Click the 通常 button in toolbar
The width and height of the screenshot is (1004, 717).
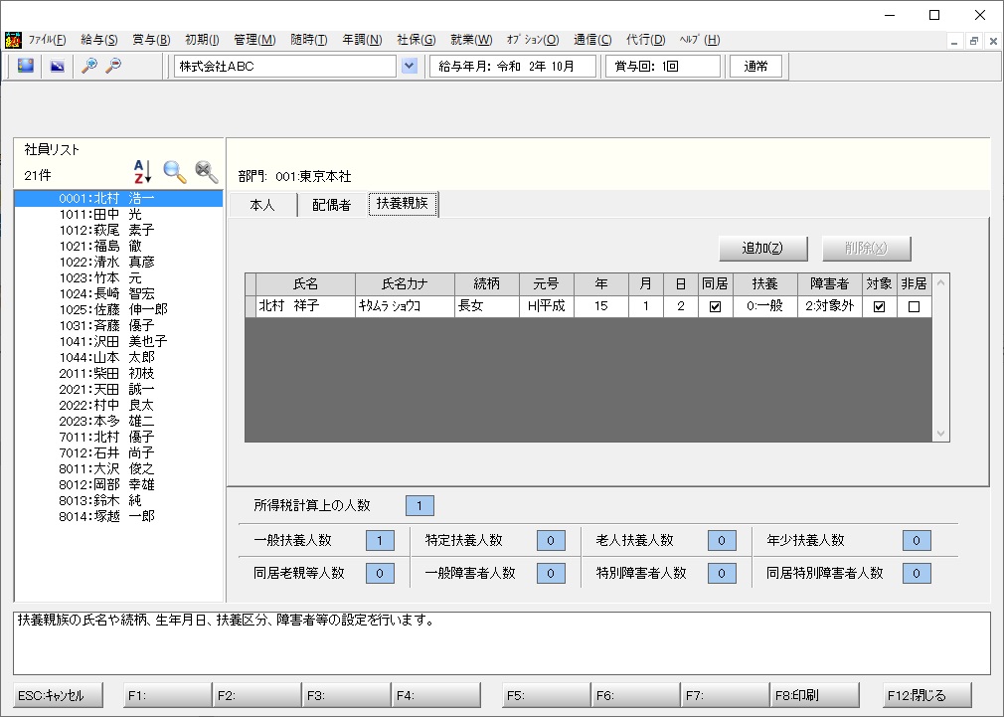pyautogui.click(x=756, y=66)
